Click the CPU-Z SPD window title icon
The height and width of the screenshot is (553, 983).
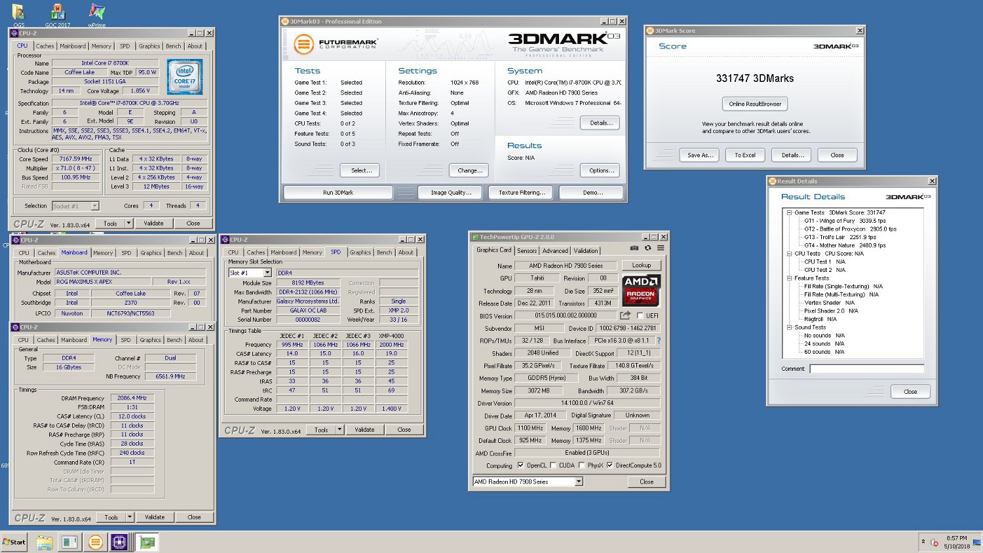pos(225,240)
